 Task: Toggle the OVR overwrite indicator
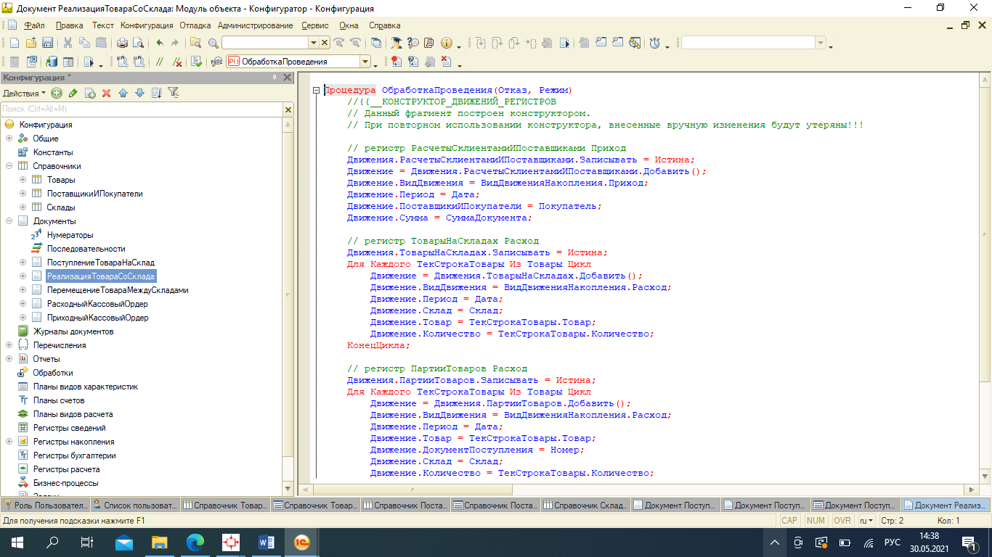click(x=842, y=521)
